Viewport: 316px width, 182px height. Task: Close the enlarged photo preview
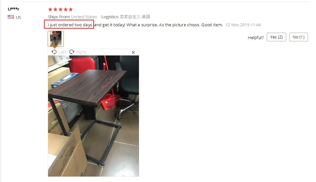pyautogui.click(x=133, y=52)
